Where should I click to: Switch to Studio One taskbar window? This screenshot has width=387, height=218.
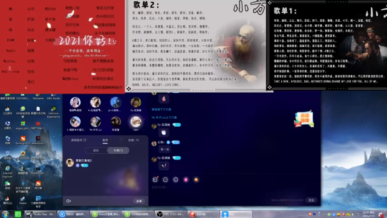[41, 214]
